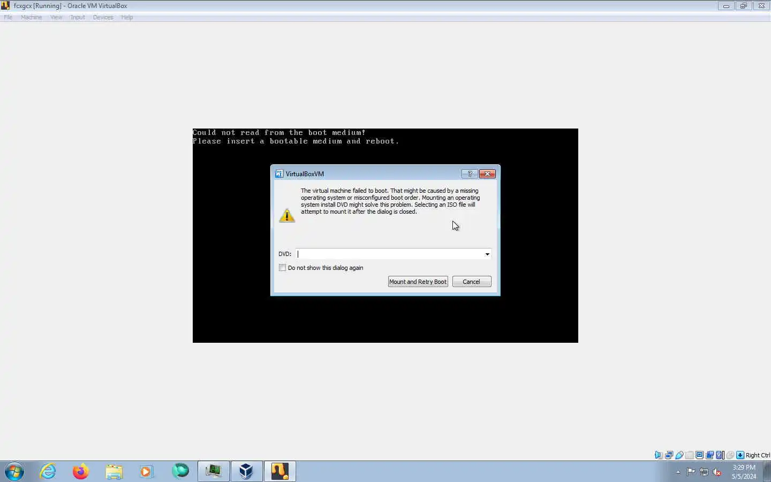The image size is (771, 482).
Task: Open Windows Explorer folder icon on taskbar
Action: click(x=114, y=471)
